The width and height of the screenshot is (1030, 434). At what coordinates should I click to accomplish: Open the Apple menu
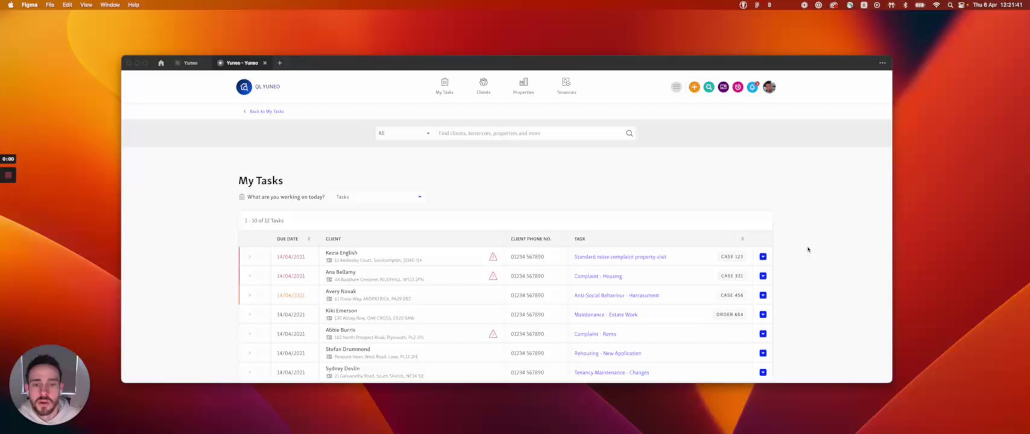(10, 5)
